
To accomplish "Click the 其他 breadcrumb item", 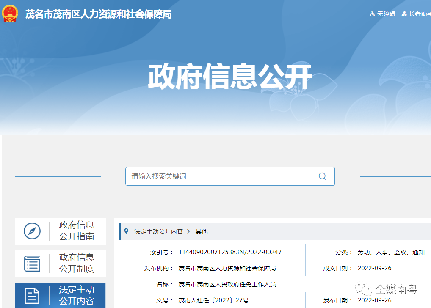I will click(202, 231).
